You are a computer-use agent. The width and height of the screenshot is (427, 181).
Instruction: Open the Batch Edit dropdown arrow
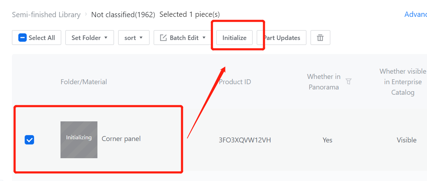[204, 38]
